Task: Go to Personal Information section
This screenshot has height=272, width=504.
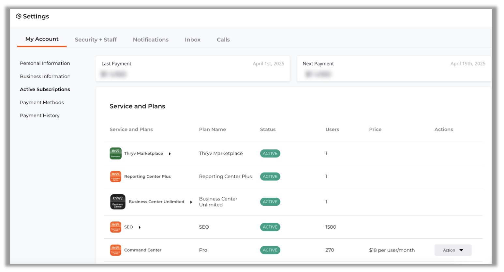Action: click(x=45, y=63)
